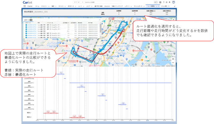
Task: Go to the ホーム navigation tab
Action: click(x=37, y=6)
